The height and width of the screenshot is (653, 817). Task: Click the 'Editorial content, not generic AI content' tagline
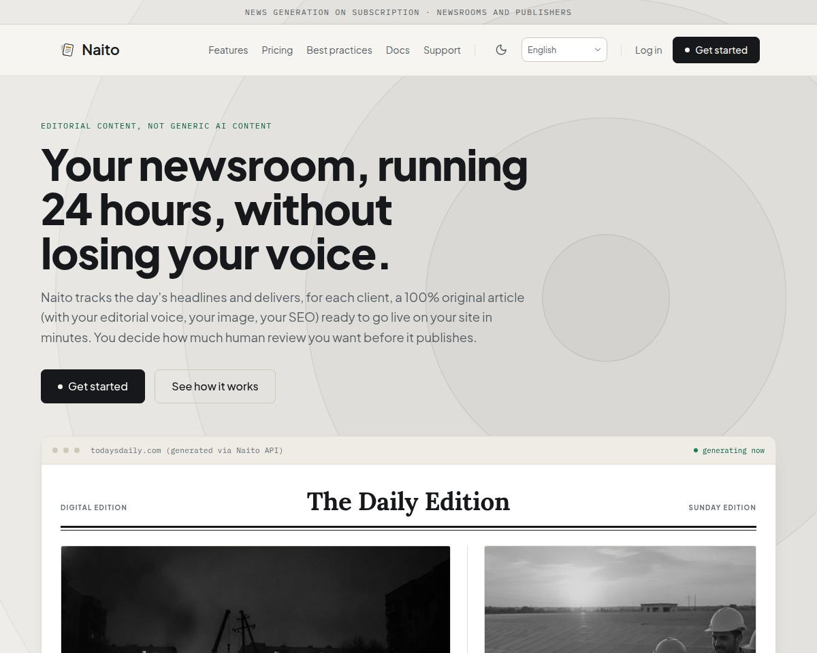[156, 126]
